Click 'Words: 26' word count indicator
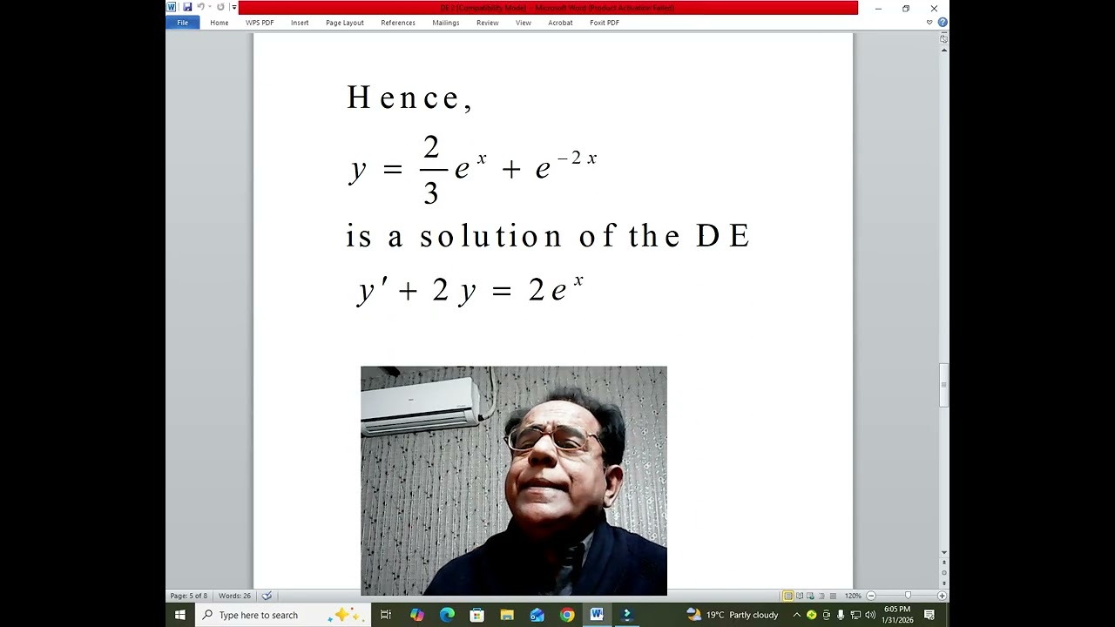Viewport: 1115px width, 627px height. tap(235, 596)
